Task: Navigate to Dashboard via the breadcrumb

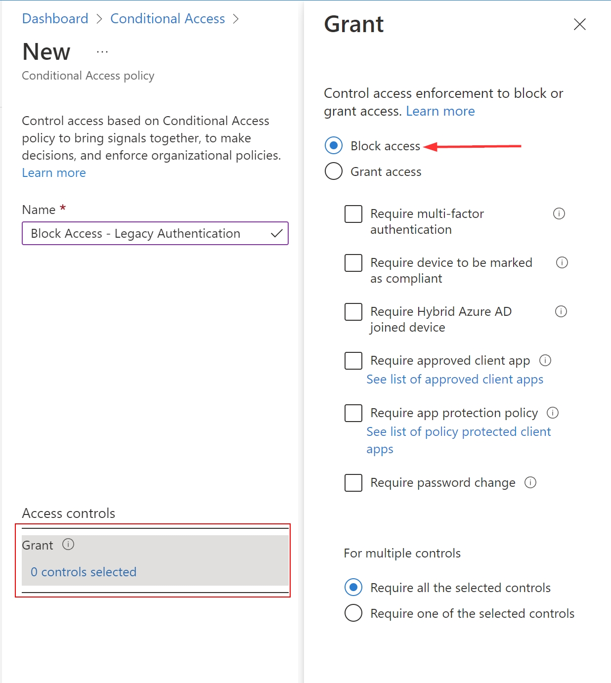Action: [x=54, y=18]
